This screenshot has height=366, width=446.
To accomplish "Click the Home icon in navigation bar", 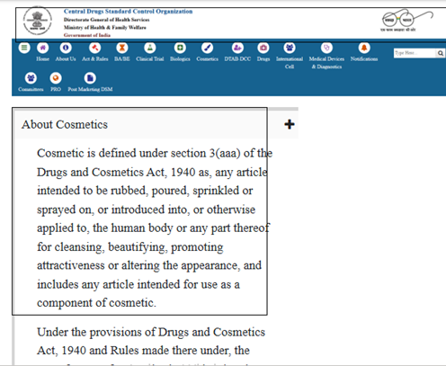I will pyautogui.click(x=42, y=48).
